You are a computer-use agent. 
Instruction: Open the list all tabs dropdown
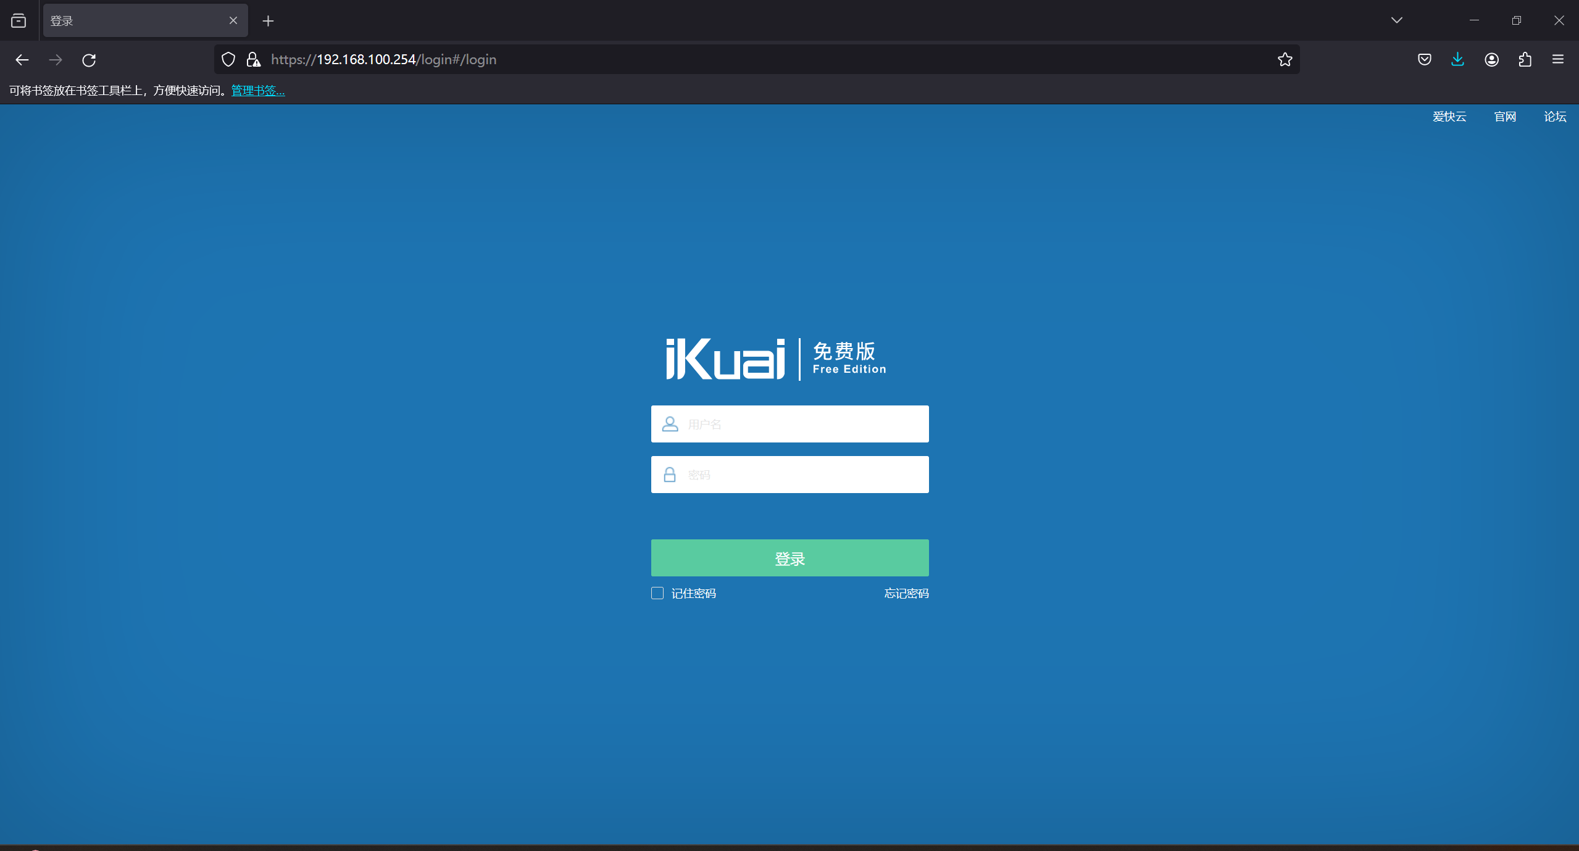1397,20
